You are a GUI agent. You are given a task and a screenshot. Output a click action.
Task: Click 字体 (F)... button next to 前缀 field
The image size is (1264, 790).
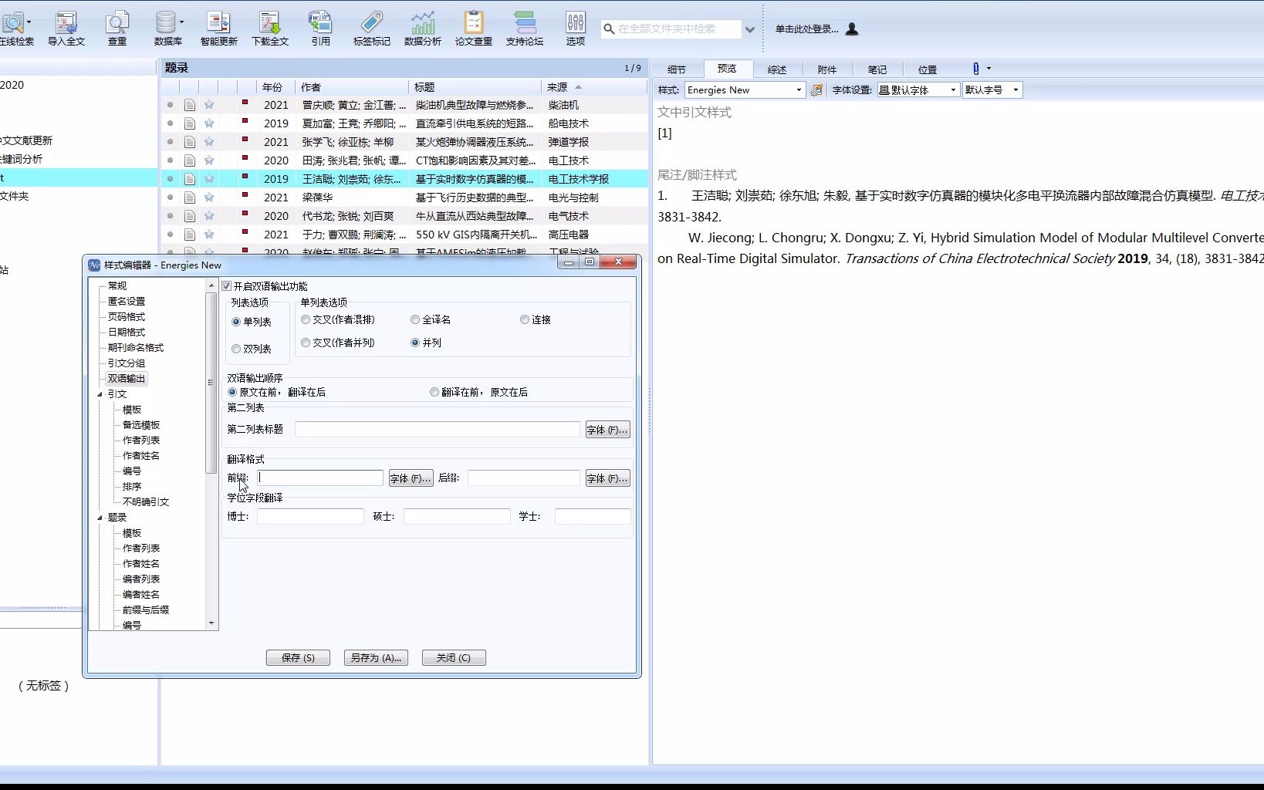click(411, 479)
